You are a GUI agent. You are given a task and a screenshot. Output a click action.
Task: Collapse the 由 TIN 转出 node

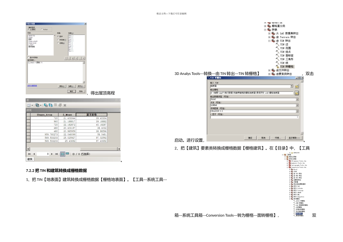[x=269, y=41]
